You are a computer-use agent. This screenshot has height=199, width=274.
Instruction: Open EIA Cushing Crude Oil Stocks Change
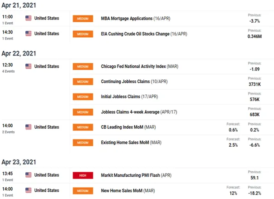(144, 34)
